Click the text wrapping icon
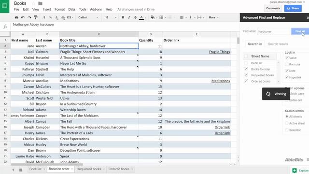Screen dimensions: 309x174 tap(199, 17)
